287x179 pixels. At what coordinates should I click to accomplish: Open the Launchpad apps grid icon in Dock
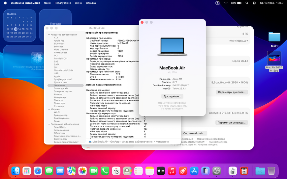(x=27, y=171)
